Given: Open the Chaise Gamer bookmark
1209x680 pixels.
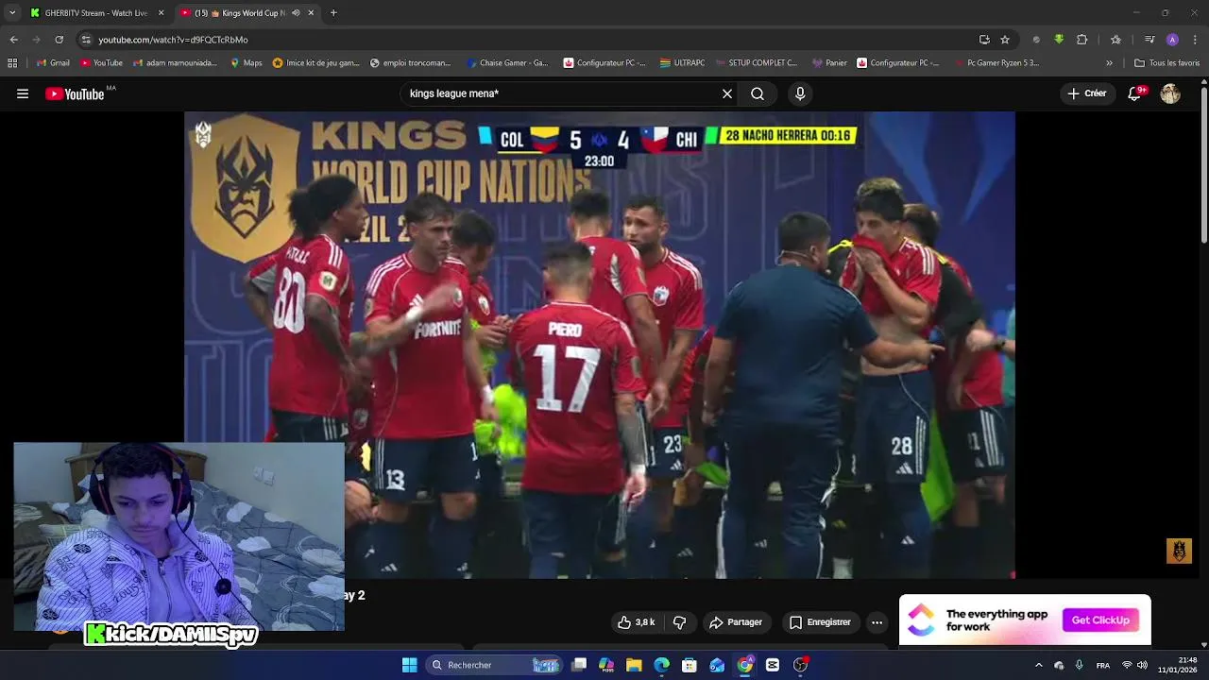Looking at the screenshot, I should (x=507, y=63).
